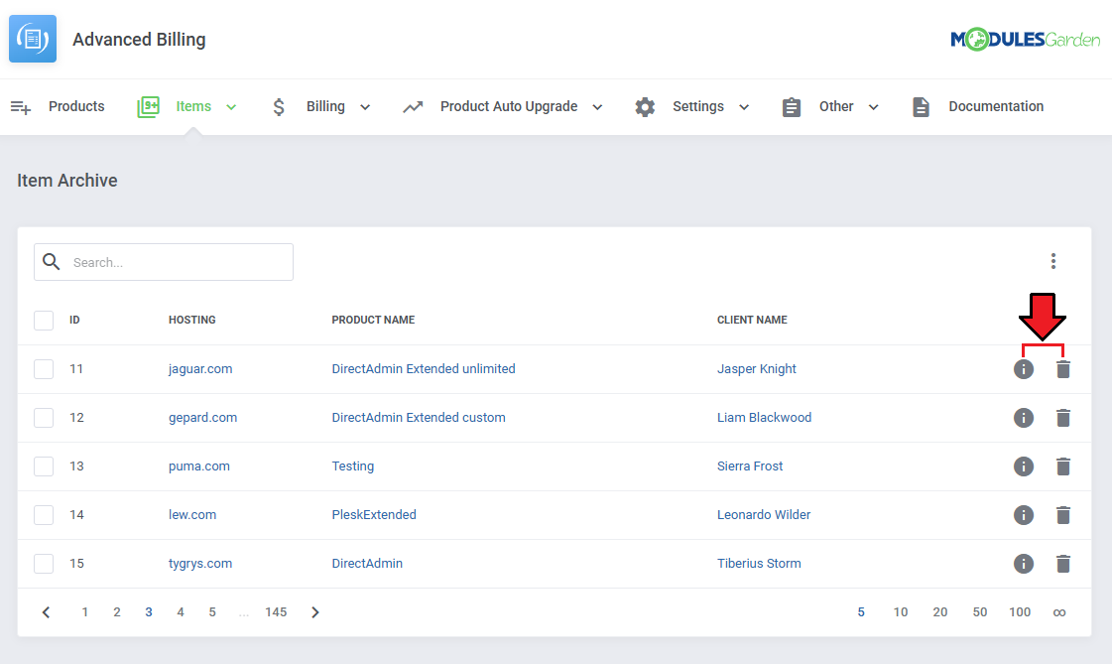Show info for jaguar.com row
Viewport: 1112px width, 664px height.
point(1024,369)
